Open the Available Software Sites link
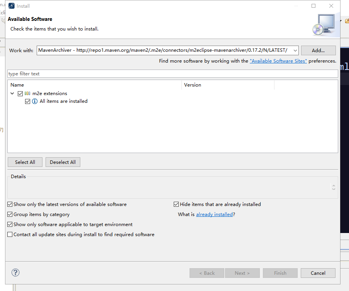 coord(278,61)
